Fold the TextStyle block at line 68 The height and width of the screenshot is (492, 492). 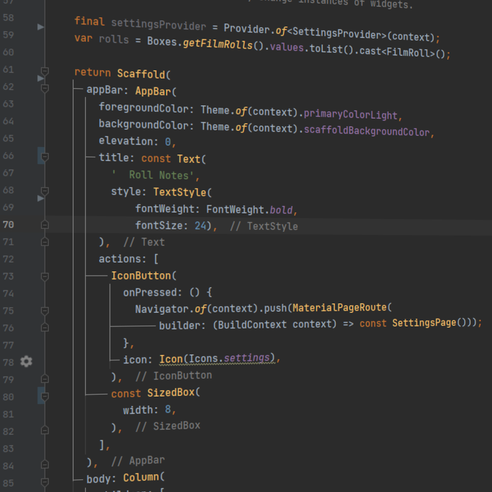[x=44, y=192]
